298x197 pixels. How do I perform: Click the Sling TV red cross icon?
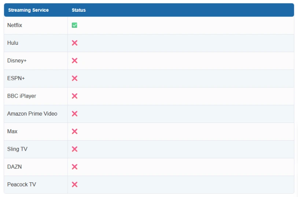click(x=74, y=149)
